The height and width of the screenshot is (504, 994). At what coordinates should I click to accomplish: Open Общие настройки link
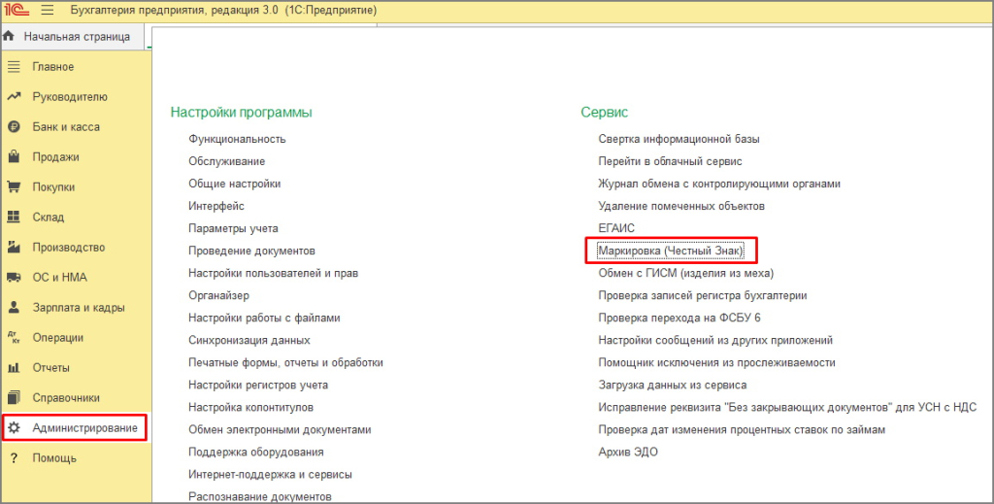pos(235,184)
